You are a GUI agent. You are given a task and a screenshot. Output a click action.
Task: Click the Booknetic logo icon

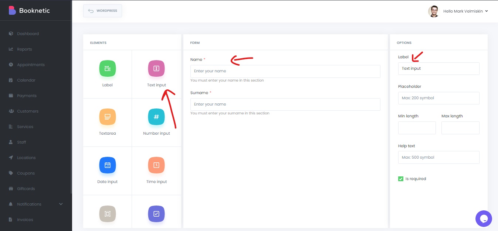pos(12,10)
